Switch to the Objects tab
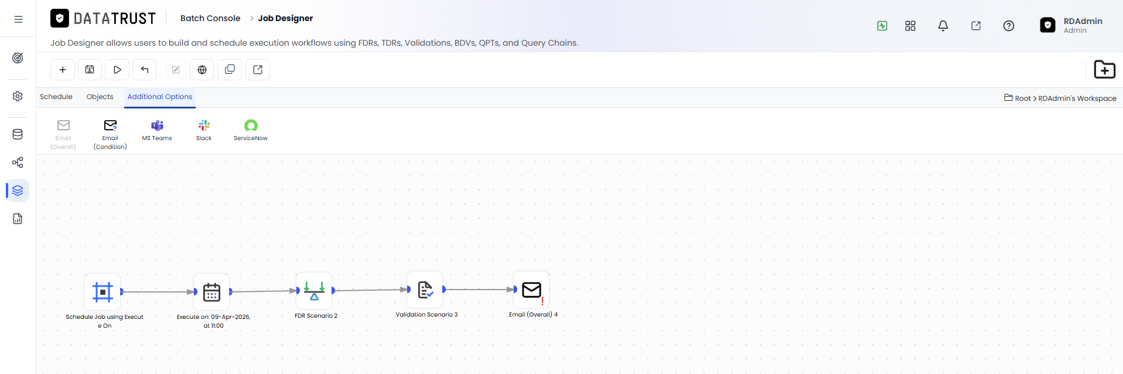The height and width of the screenshot is (374, 1123). coord(100,97)
